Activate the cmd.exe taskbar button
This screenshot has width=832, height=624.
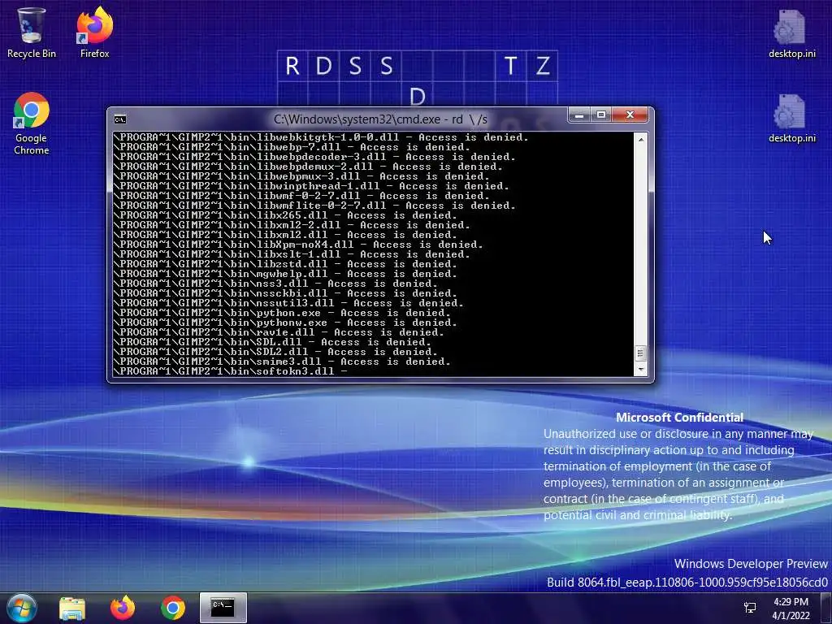pos(223,608)
